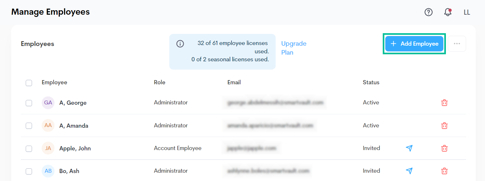The image size is (485, 181).
Task: Click the Email column header
Action: click(234, 82)
